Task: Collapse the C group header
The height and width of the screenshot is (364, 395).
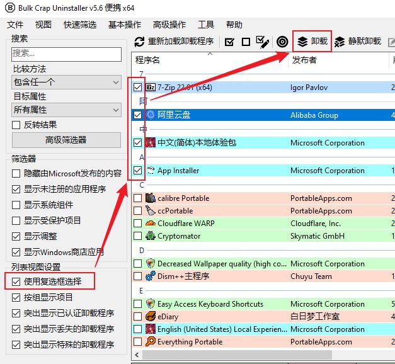Action: pos(142,185)
